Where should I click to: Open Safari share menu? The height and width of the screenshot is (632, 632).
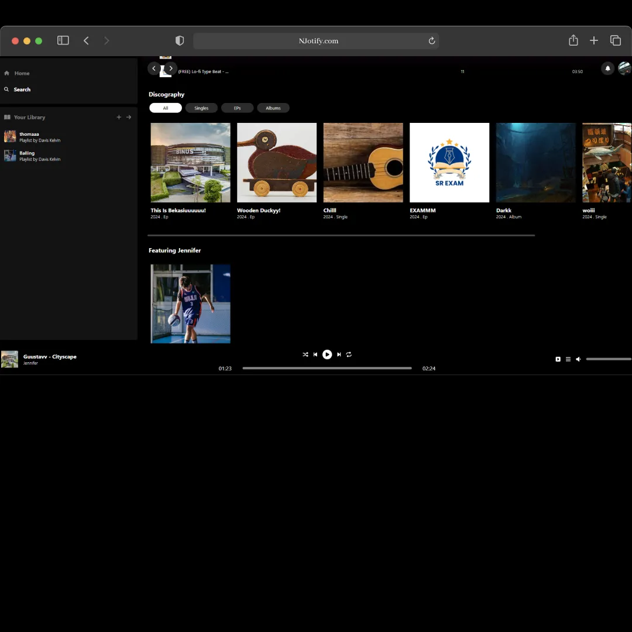573,40
